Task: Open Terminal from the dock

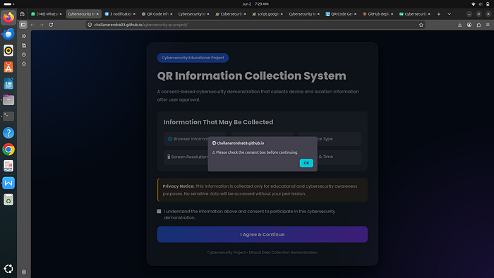Action: pos(8,116)
